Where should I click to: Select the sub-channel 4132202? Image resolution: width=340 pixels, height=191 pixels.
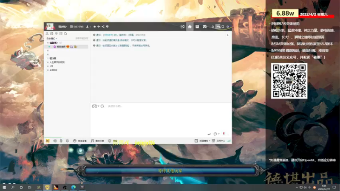click(54, 70)
